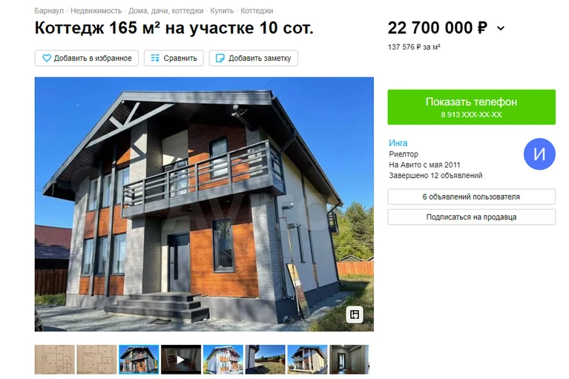
Task: Open Недвижимость breadcrumb link
Action: [x=96, y=11]
